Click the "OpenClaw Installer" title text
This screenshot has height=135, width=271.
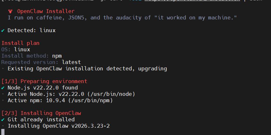[46, 11]
